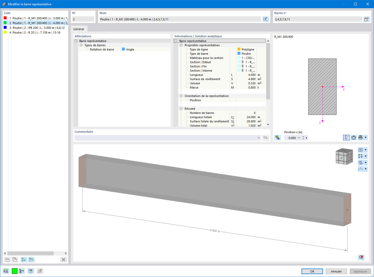Click the Appliquer button

click(360, 271)
